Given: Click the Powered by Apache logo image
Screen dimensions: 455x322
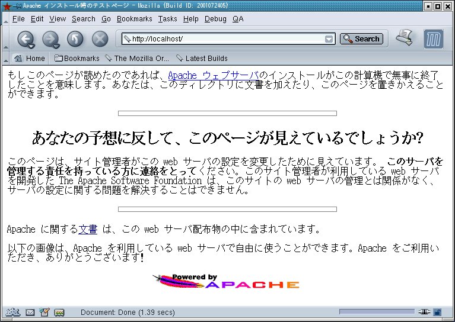Looking at the screenshot, I should 226,281.
